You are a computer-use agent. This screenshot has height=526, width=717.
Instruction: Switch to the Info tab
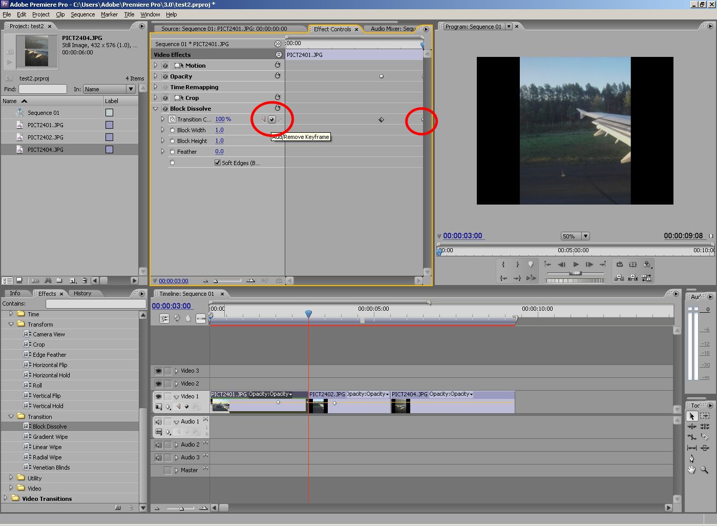point(15,293)
